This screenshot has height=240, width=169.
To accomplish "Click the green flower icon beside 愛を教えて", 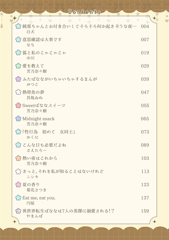I will click(18, 66).
